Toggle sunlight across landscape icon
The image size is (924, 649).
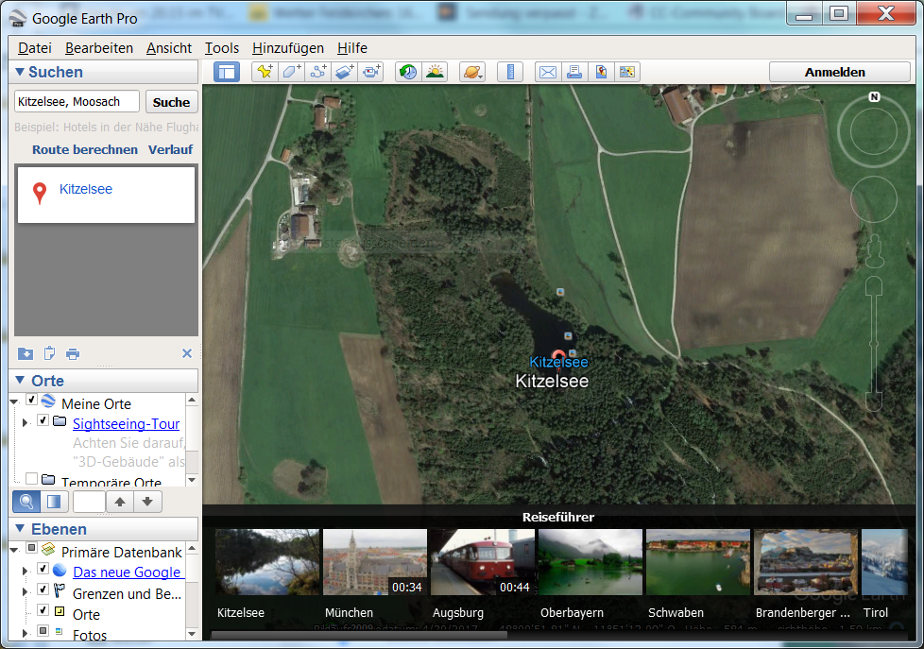coord(435,72)
